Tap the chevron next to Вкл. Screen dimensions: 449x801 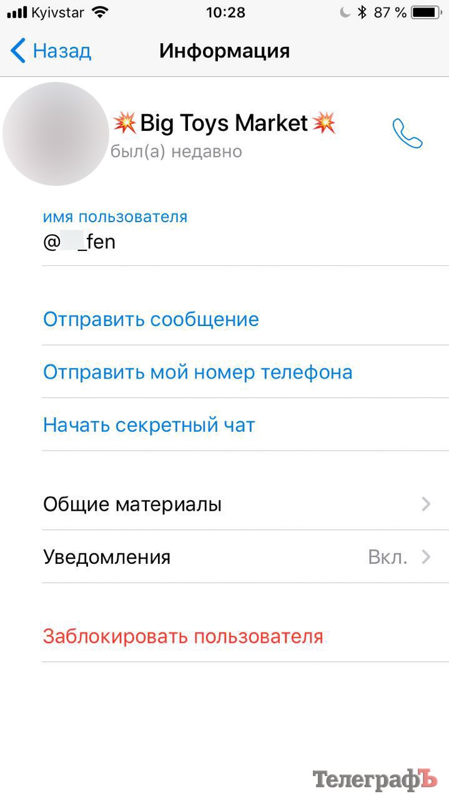click(x=426, y=557)
